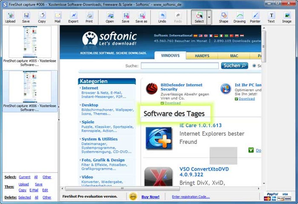This screenshot has width=298, height=204.
Task: Open the Spiele category
Action: coord(88,122)
